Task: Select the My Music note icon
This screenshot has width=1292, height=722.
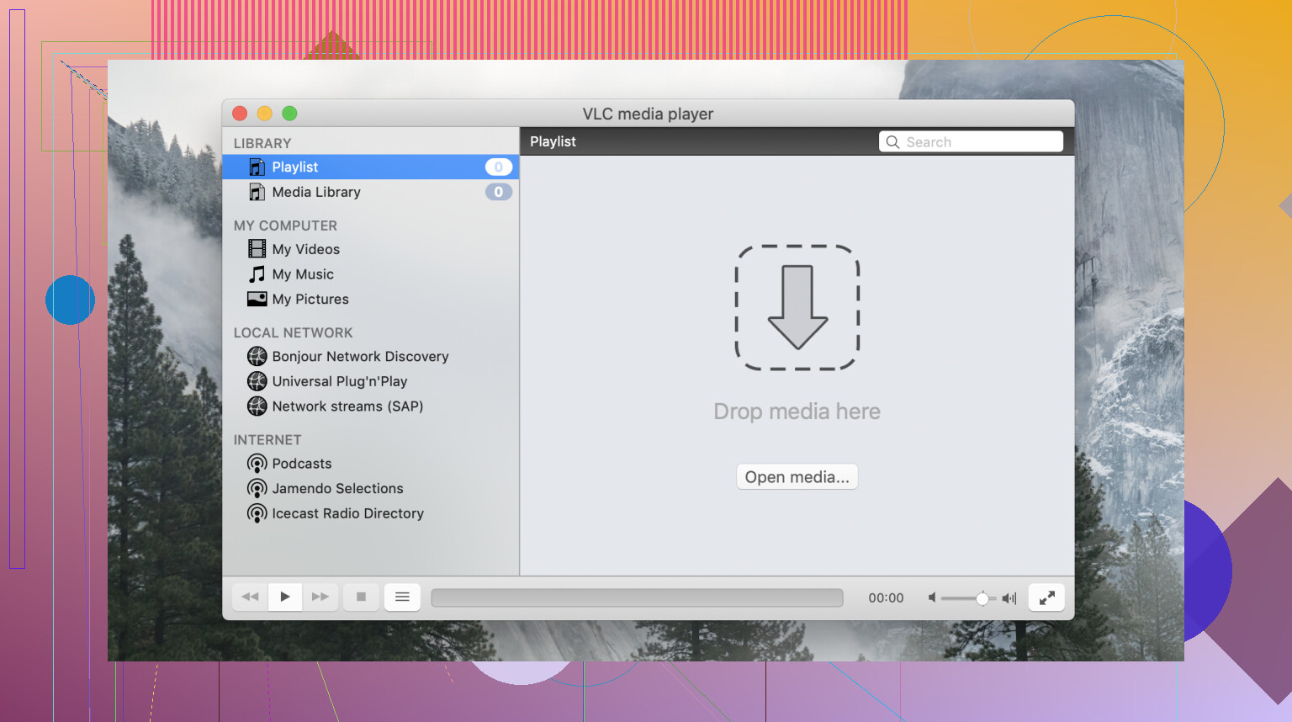Action: coord(257,274)
